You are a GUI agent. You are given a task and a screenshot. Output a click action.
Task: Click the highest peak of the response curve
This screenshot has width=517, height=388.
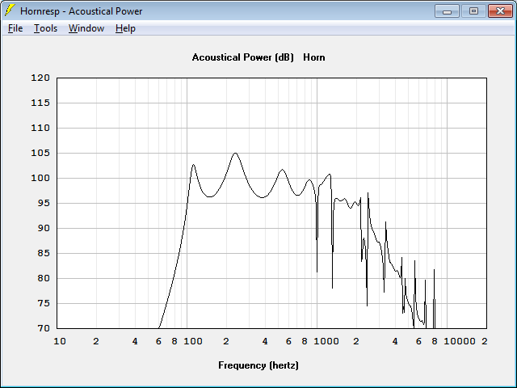(x=235, y=153)
